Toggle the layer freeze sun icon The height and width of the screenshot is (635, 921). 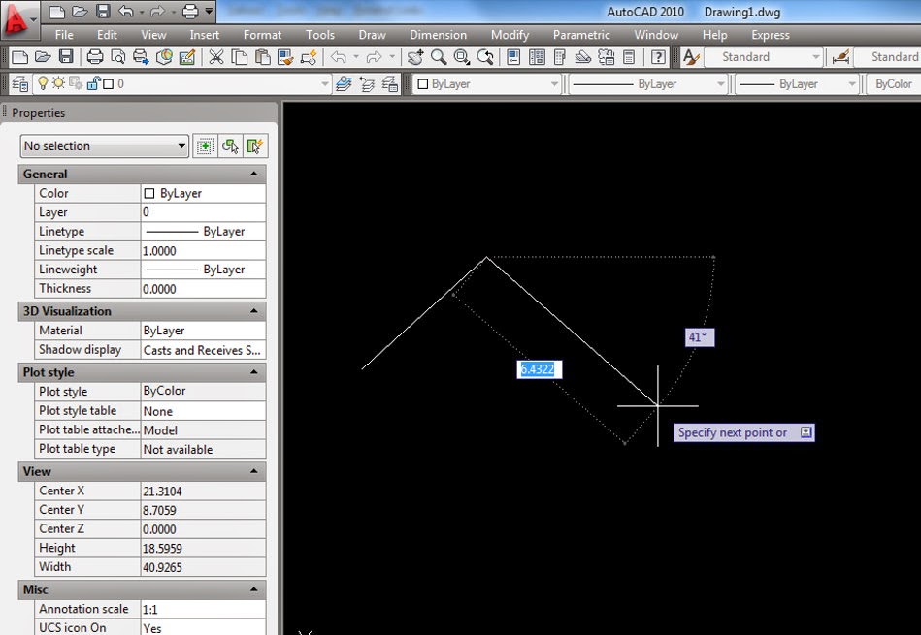click(59, 84)
